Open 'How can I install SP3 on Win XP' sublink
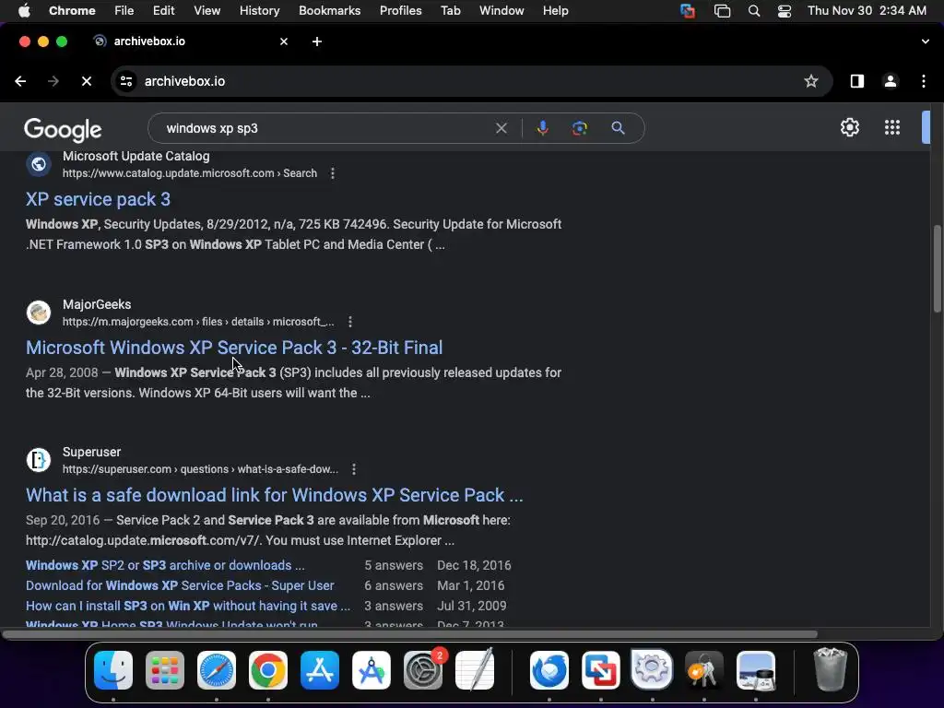 pos(188,606)
